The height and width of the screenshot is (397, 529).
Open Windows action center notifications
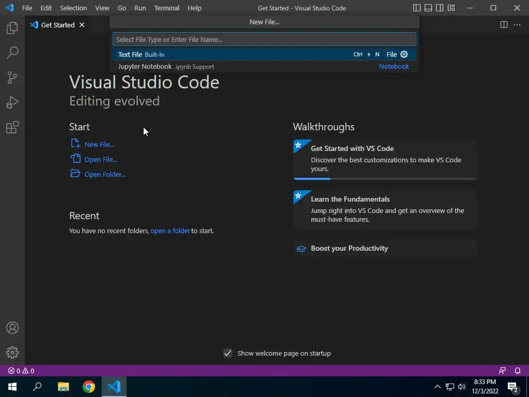tap(513, 387)
